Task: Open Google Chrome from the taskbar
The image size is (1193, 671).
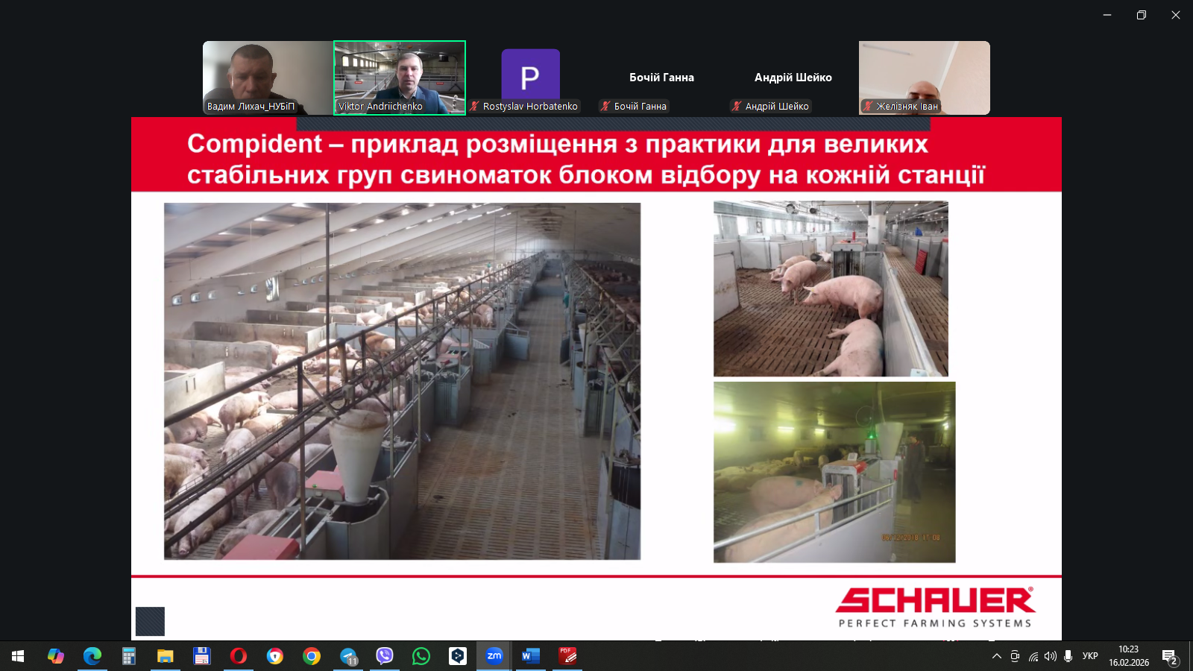Action: (312, 656)
